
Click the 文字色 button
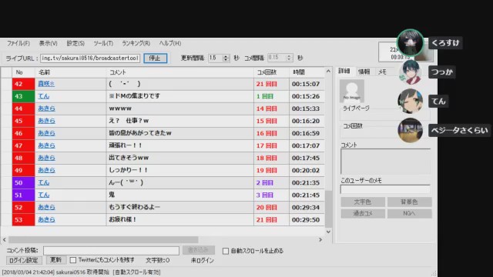coord(363,202)
